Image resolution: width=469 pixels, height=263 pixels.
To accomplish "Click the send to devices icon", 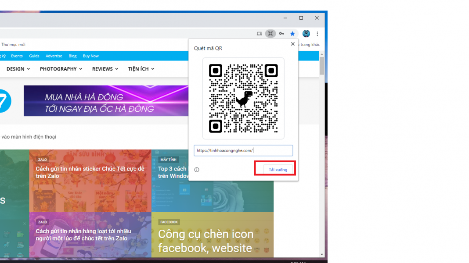I will 260,34.
